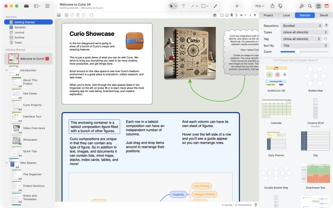Adjust the stencil Zoom slider
This screenshot has height=208, width=333.
pyautogui.click(x=304, y=52)
